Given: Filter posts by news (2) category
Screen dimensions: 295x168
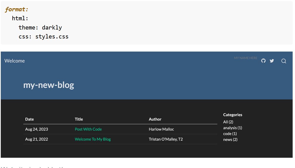Looking at the screenshot, I should click(230, 140).
